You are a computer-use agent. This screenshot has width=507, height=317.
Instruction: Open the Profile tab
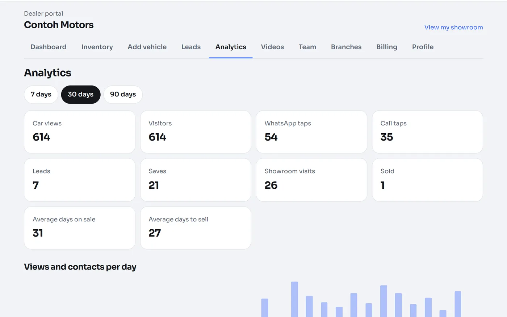(423, 47)
